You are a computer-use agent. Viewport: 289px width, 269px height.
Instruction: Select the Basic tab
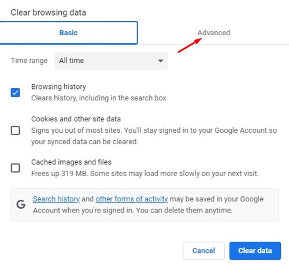[69, 33]
